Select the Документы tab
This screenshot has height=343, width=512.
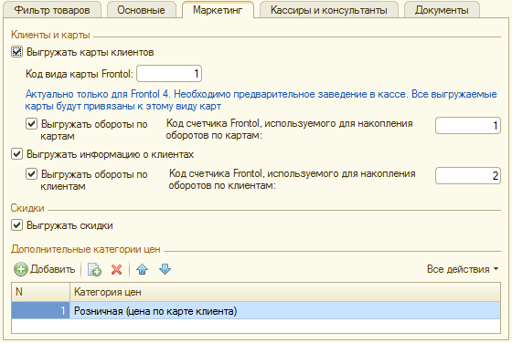[442, 10]
